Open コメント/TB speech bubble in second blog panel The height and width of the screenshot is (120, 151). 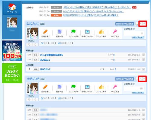tap(73, 87)
